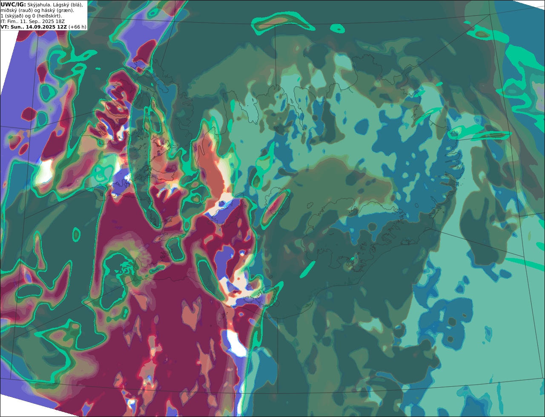Screen dimensions: 545x417
Task: Click the bold 'UWC/IG:' title label
Action: point(13,5)
